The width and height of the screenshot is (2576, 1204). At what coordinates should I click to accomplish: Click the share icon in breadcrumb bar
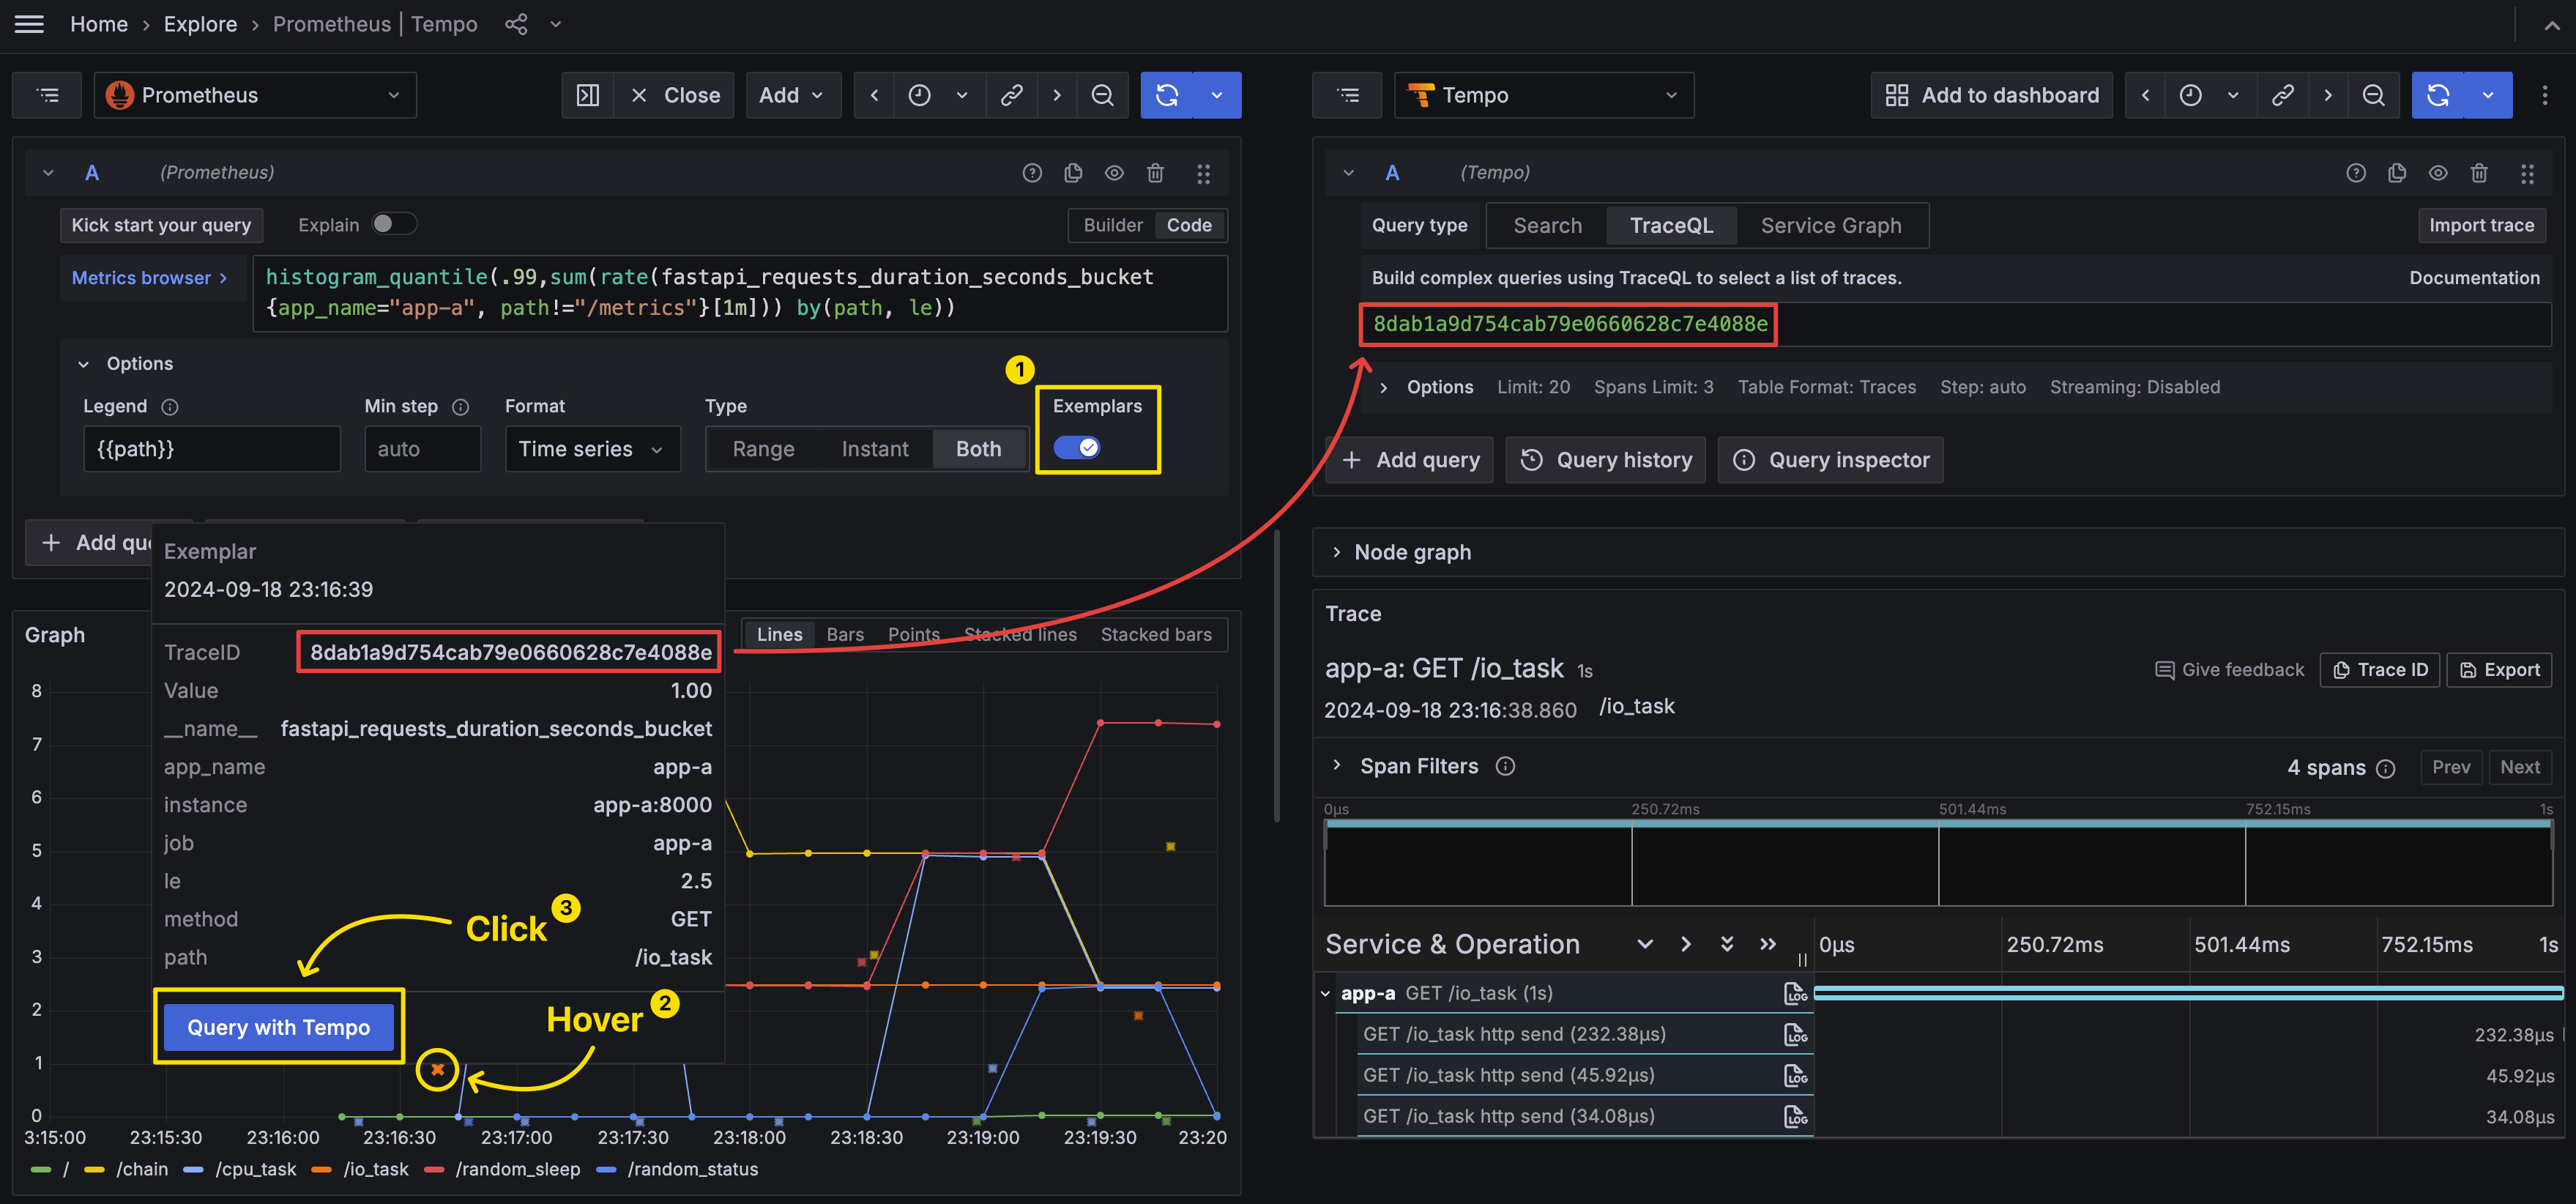point(516,24)
